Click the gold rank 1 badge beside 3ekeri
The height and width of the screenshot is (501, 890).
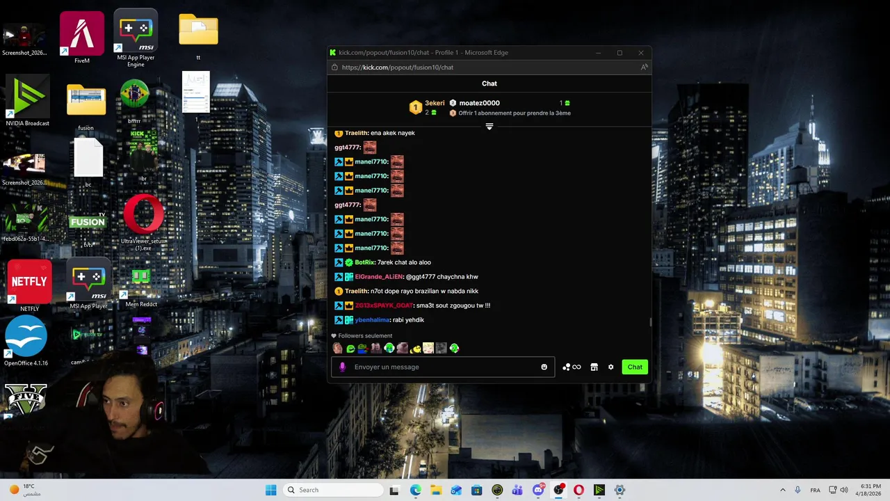pos(415,107)
